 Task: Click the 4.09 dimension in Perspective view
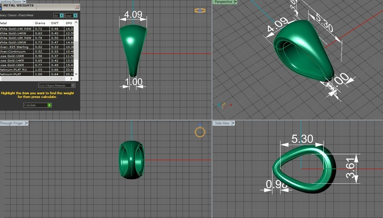[277, 25]
